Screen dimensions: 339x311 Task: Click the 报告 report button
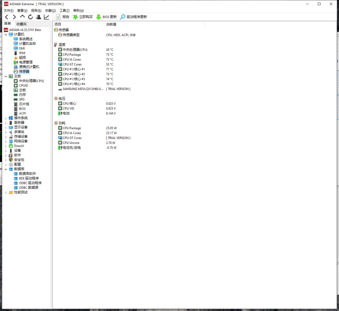click(62, 17)
